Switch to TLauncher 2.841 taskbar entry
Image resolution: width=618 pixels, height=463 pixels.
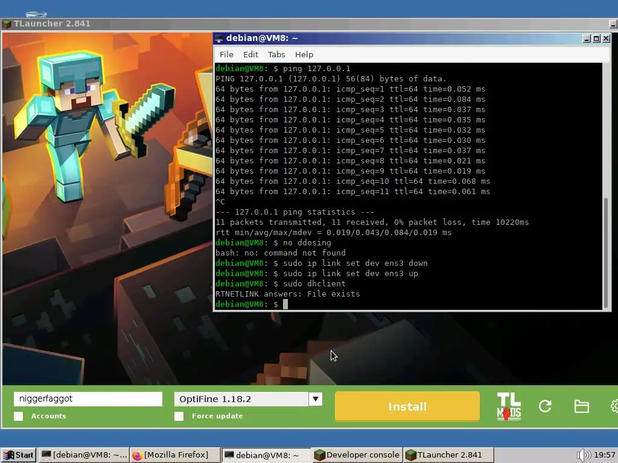click(448, 455)
